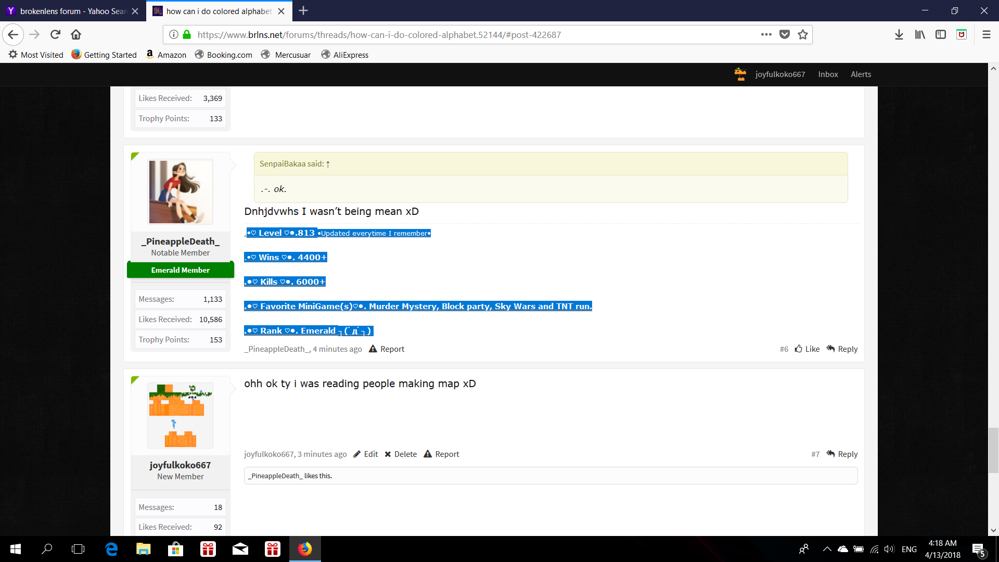
Task: Open permalink #7
Action: pos(815,454)
